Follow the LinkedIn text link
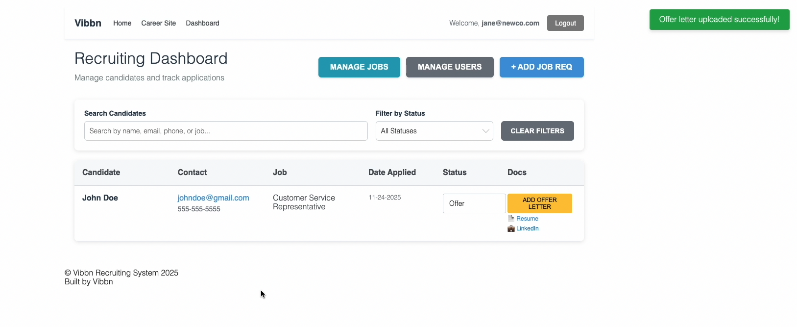 (527, 228)
